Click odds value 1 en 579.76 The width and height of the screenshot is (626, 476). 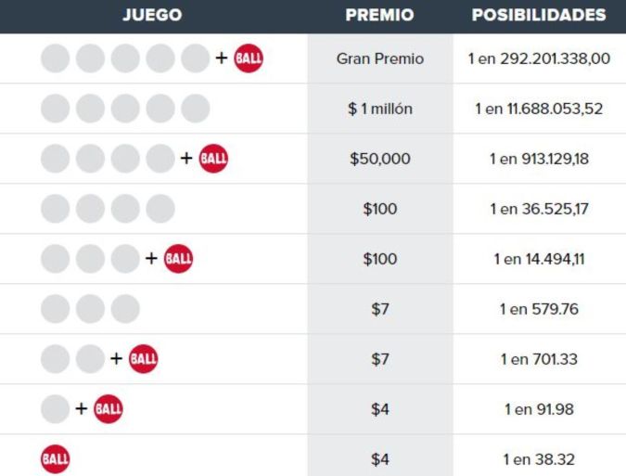click(x=539, y=309)
